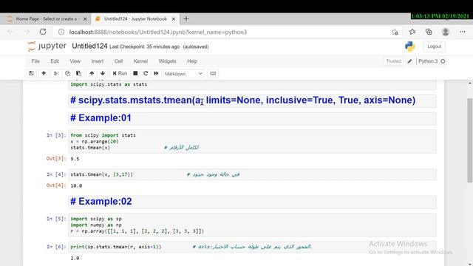Open the Widgets menu

point(168,61)
